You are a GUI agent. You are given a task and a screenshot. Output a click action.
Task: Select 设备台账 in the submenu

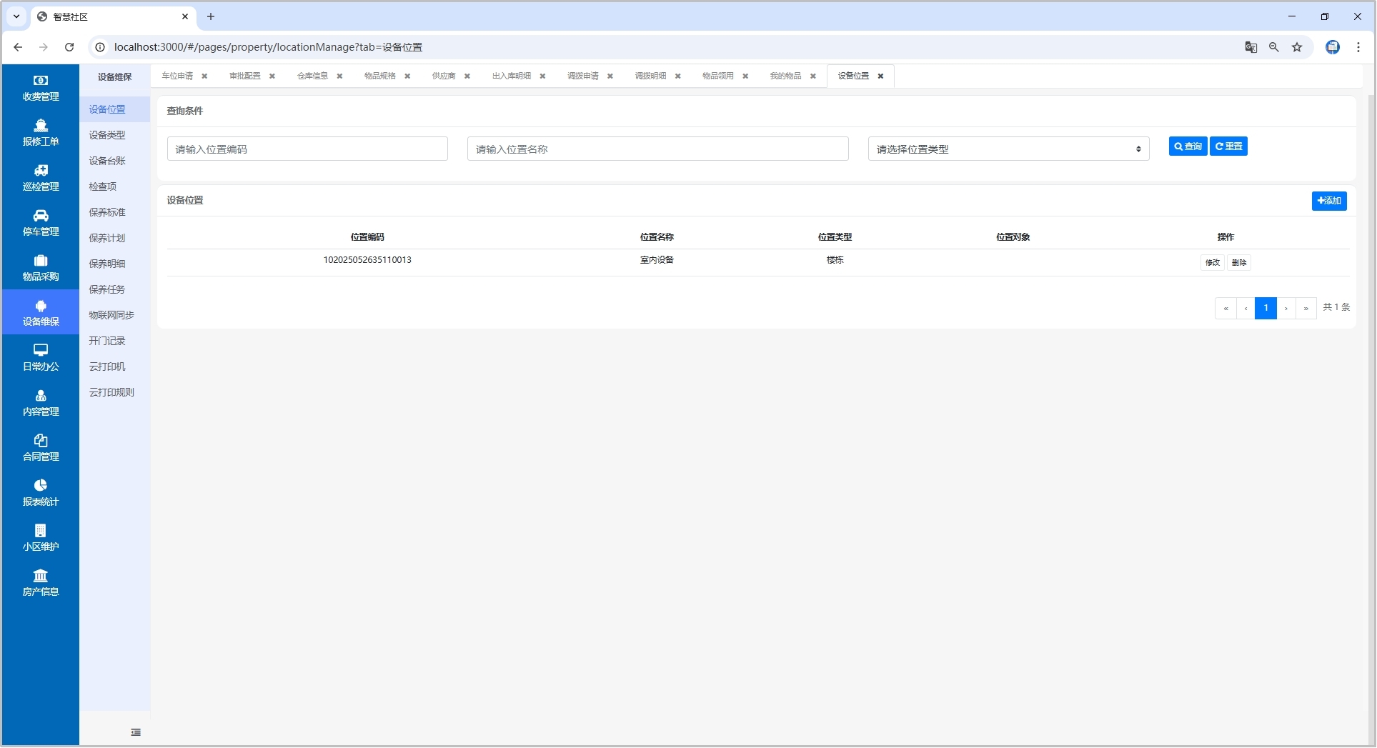click(107, 161)
